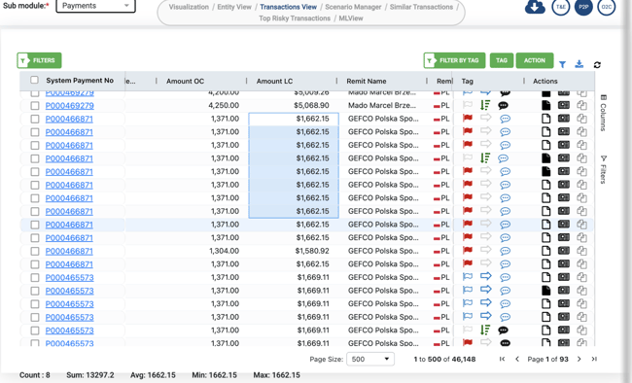Tick the checkbox in the 1,304.00 row

(35, 251)
